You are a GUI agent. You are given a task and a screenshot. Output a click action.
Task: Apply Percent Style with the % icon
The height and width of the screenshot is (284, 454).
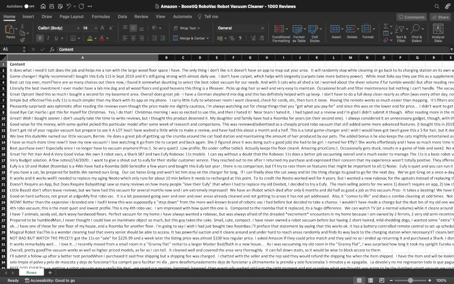(x=232, y=38)
